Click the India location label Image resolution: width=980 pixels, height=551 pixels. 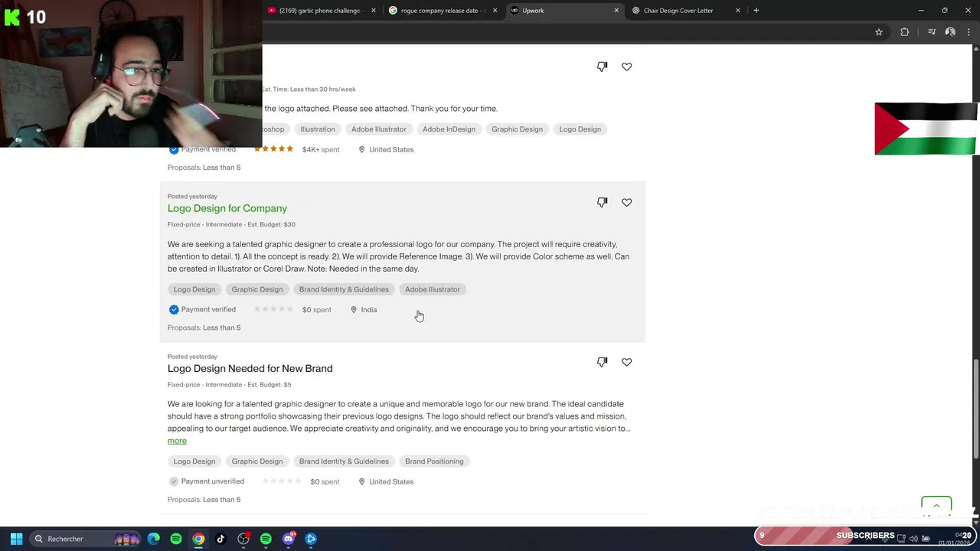pyautogui.click(x=364, y=310)
